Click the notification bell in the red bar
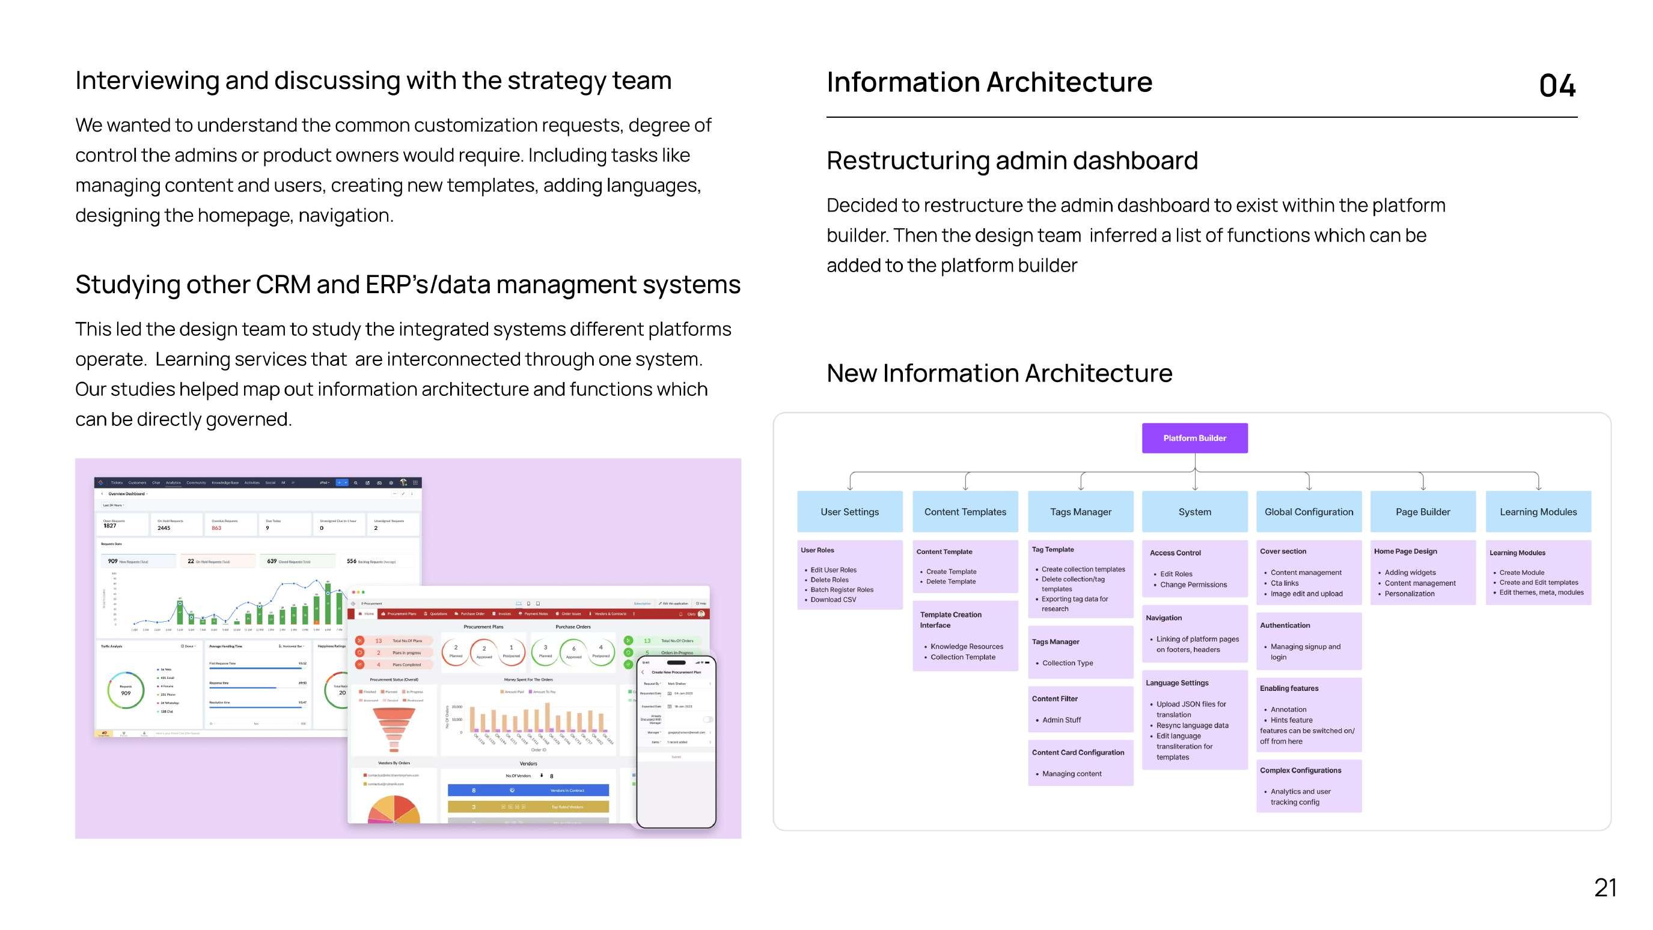This screenshot has height=930, width=1653. 680,614
